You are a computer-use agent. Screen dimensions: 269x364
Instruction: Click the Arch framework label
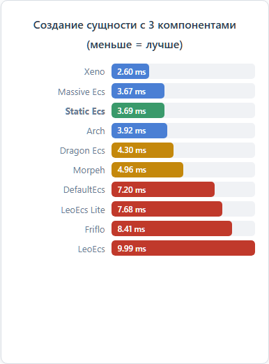click(95, 131)
